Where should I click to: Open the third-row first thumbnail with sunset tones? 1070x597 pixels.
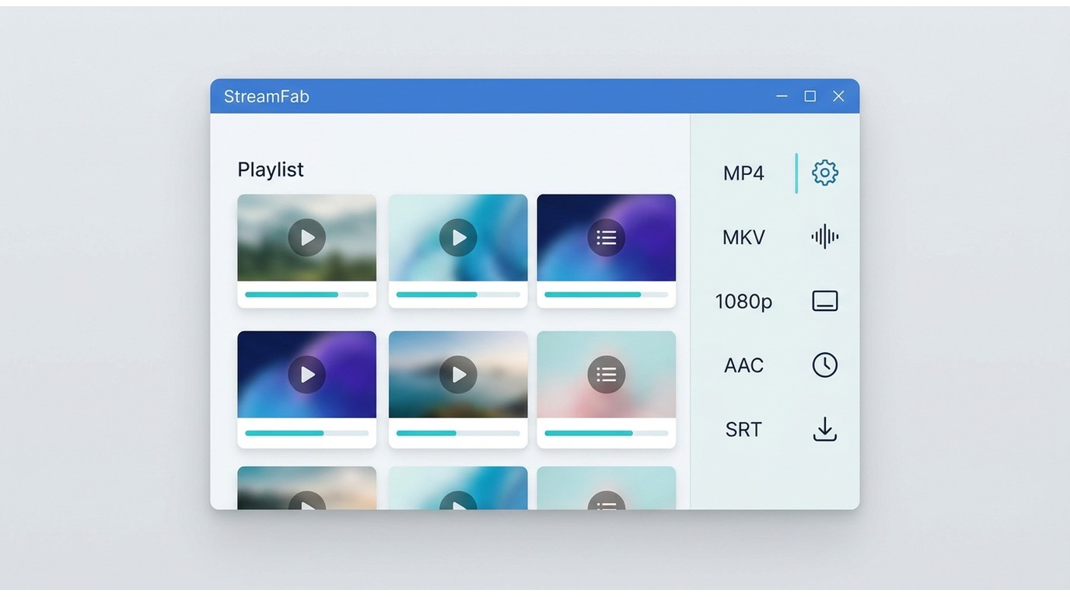pos(306,488)
